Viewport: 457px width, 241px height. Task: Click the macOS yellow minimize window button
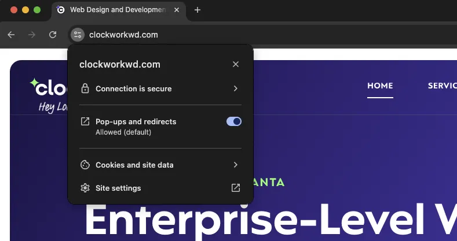point(25,10)
